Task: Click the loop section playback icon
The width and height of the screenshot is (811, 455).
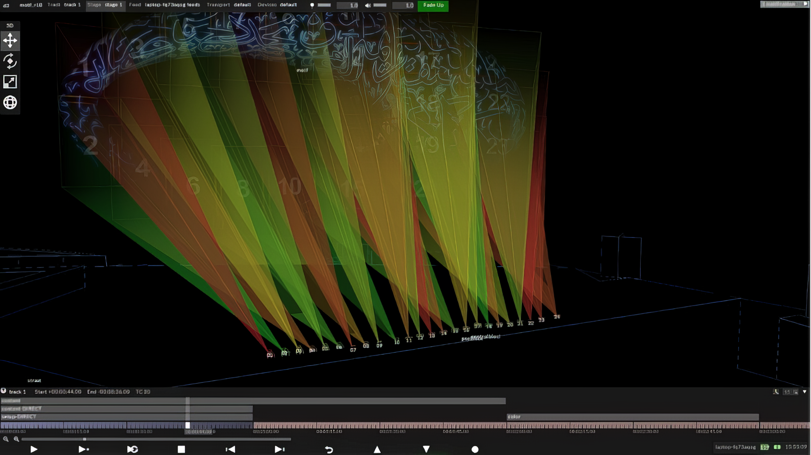Action: click(132, 449)
